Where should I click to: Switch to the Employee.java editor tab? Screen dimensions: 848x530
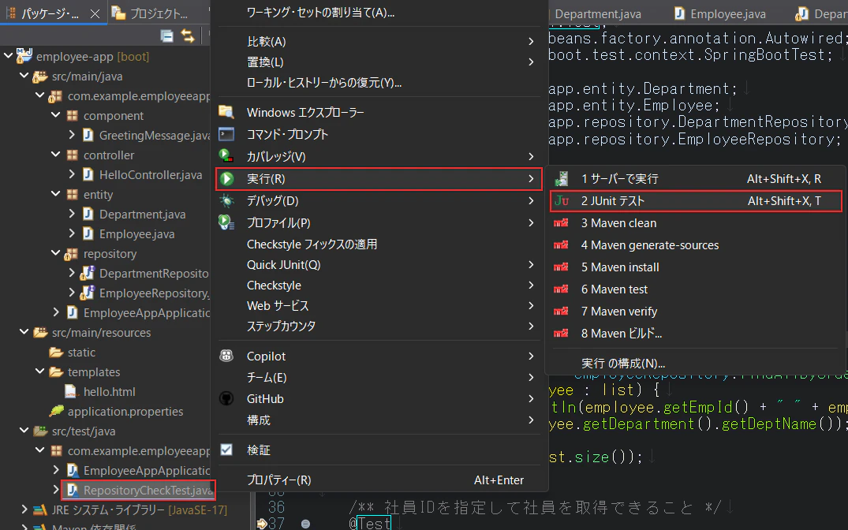click(x=720, y=13)
